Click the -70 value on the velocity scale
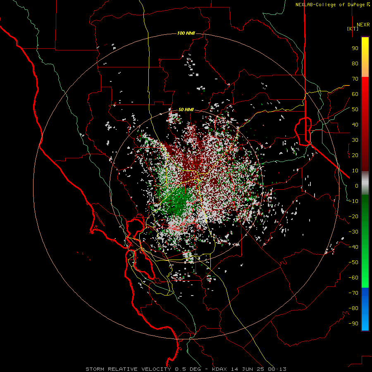Viewport: 372px width, 372px height. click(x=353, y=293)
